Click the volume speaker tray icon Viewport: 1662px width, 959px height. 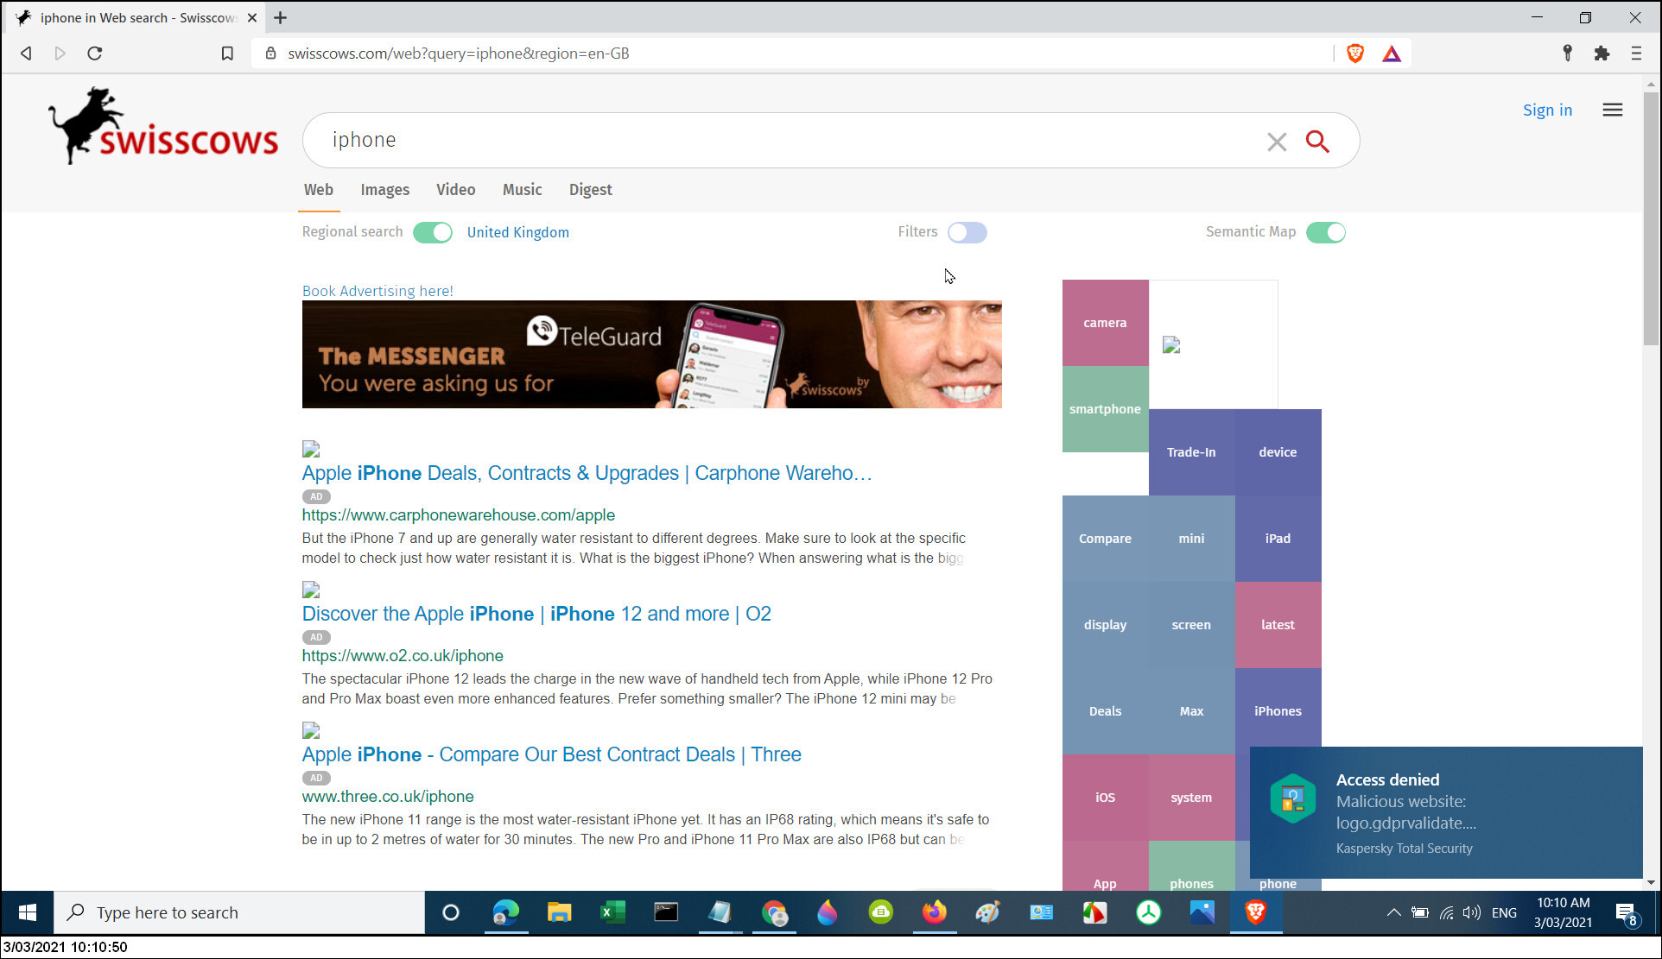click(1472, 912)
